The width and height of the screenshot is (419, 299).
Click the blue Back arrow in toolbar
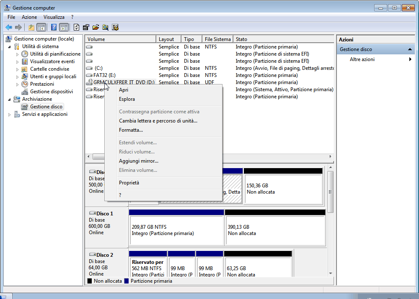pyautogui.click(x=9, y=28)
